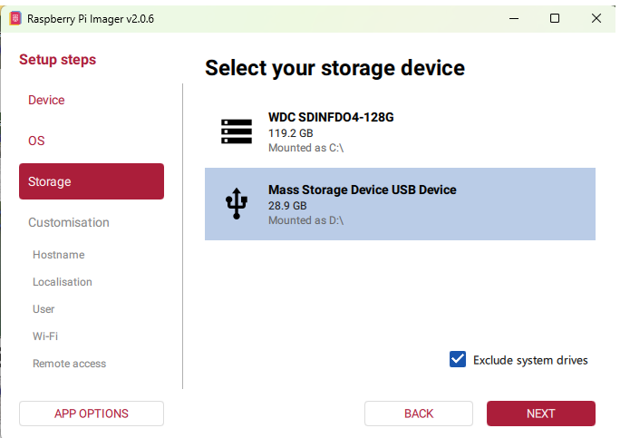The width and height of the screenshot is (620, 438).
Task: Open the Device setup step
Action: (x=46, y=100)
